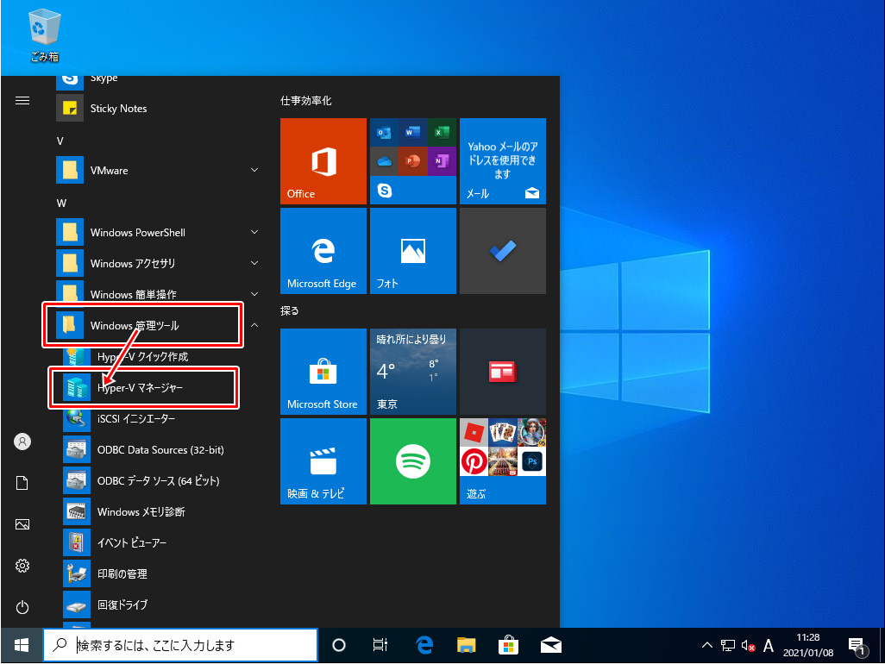Open Hyper-V Manager from the app list
This screenshot has height=664, width=885.
(x=141, y=388)
